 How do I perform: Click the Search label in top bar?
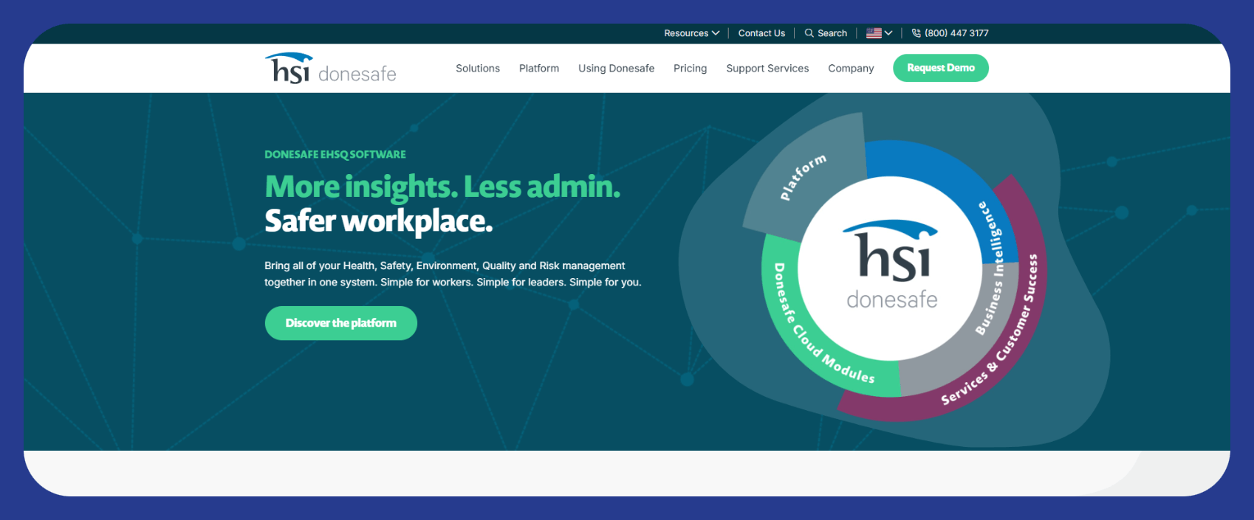coord(832,33)
